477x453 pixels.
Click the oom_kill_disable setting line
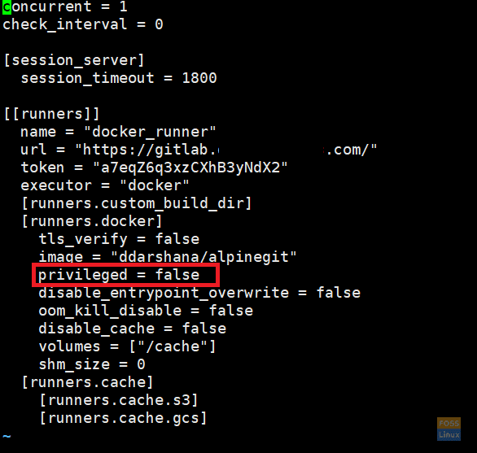[x=146, y=311]
